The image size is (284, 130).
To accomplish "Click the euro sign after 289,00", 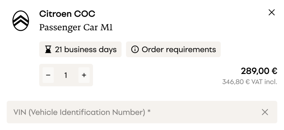I will (275, 71).
